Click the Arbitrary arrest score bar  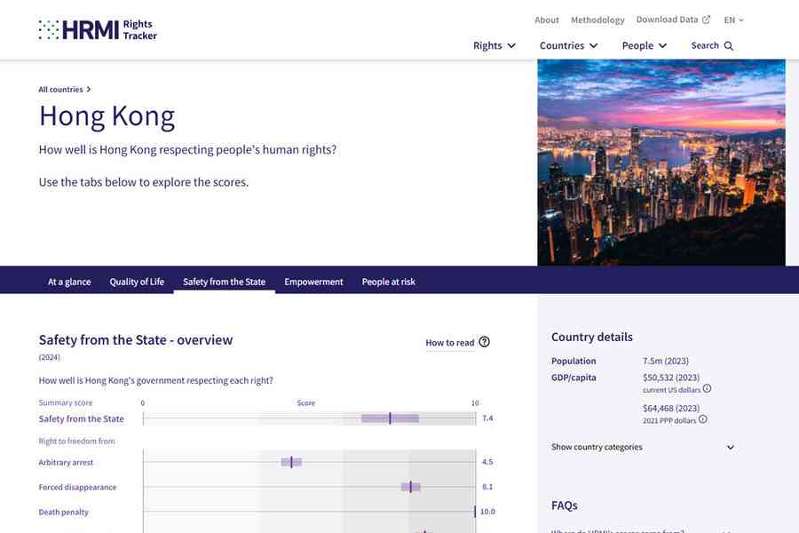point(291,462)
